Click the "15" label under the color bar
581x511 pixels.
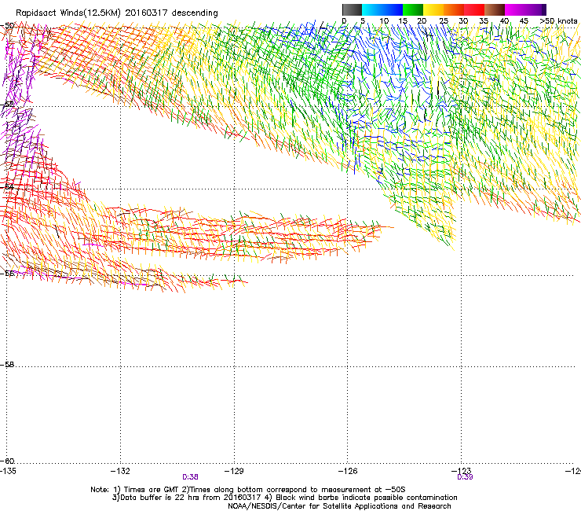(403, 21)
